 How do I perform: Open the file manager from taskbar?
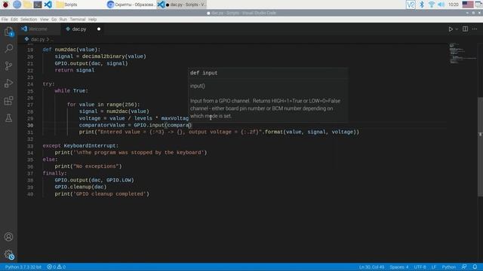point(27,5)
